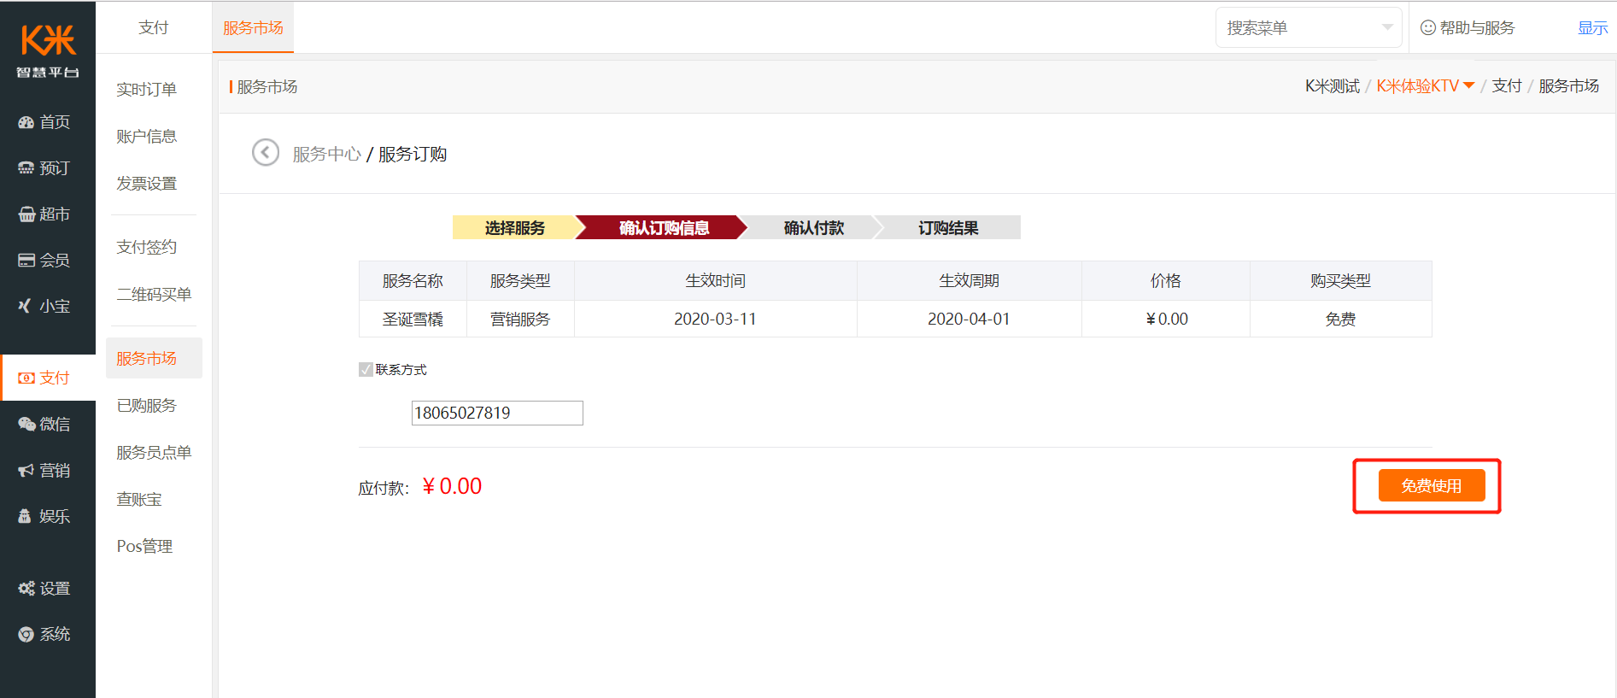The width and height of the screenshot is (1617, 698).
Task: Open the 搜索菜单 dropdown
Action: 1308,28
